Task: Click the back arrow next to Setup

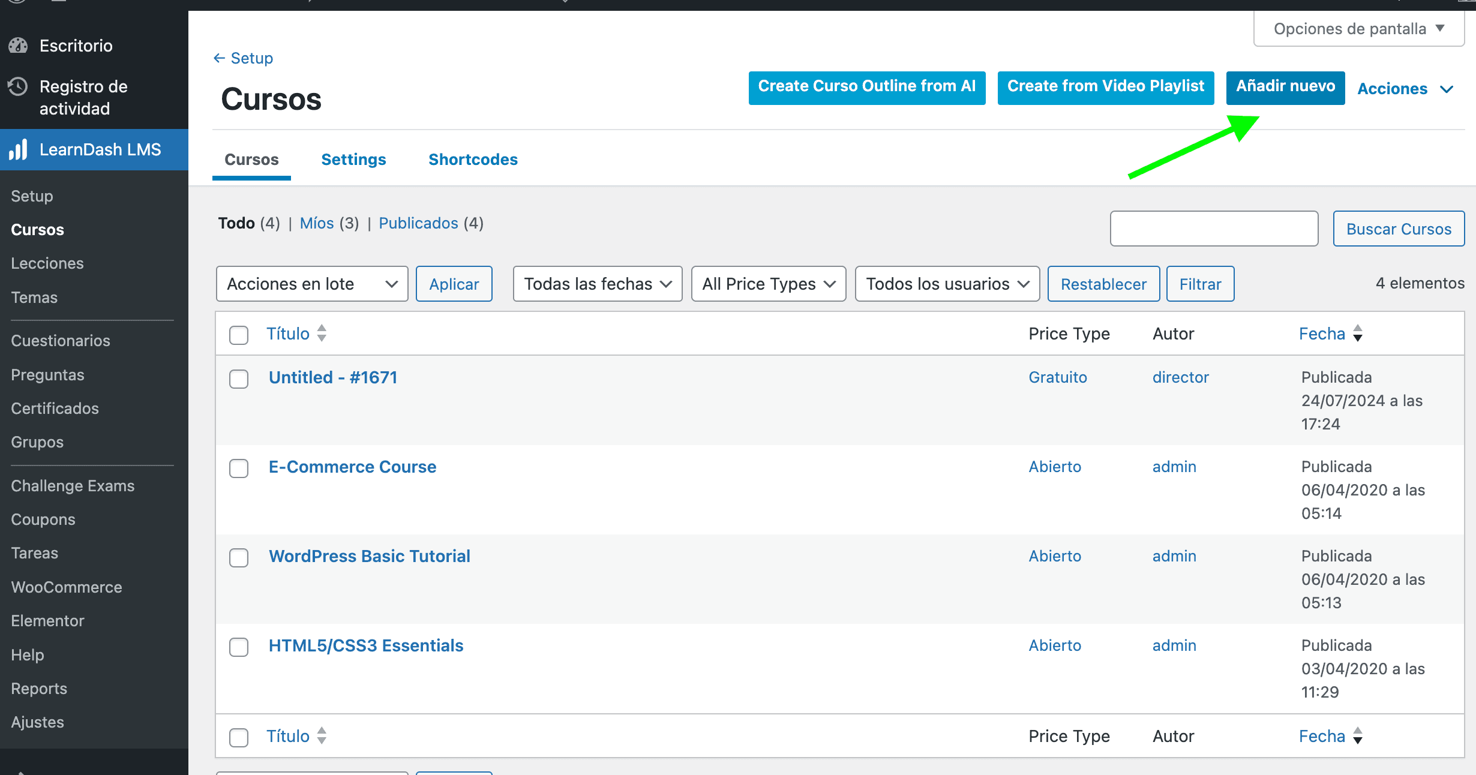Action: point(219,58)
